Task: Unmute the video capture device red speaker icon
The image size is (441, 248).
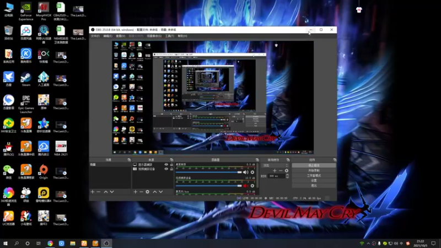Action: 245,186
